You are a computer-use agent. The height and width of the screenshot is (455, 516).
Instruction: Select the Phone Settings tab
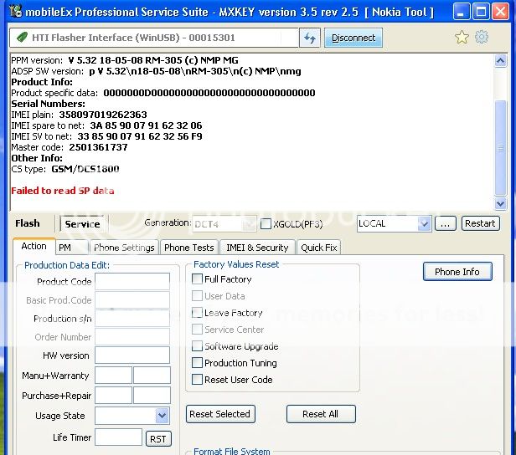[124, 248]
